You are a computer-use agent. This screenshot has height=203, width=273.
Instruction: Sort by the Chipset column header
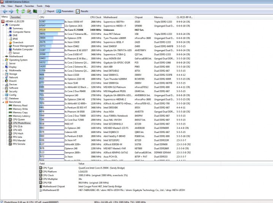[x=143, y=17]
